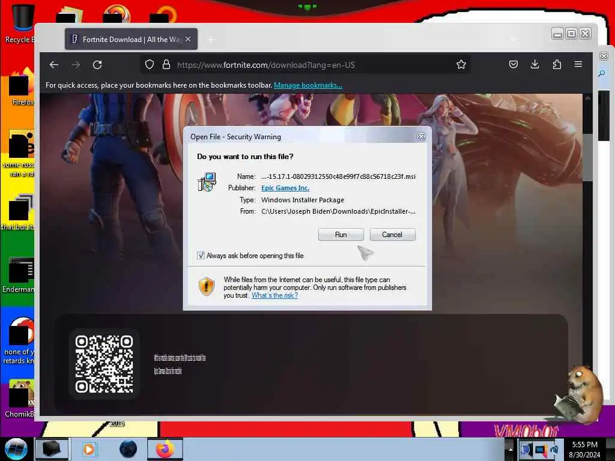Click the installer package file icon
The image size is (615, 461).
[x=207, y=182]
